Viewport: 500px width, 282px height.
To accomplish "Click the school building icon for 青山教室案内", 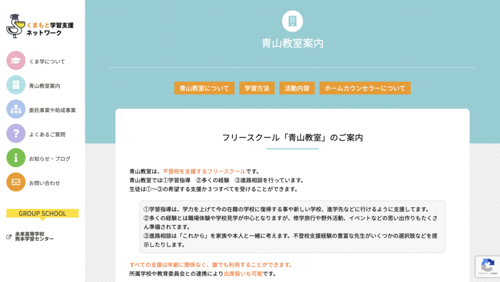I will [x=16, y=85].
